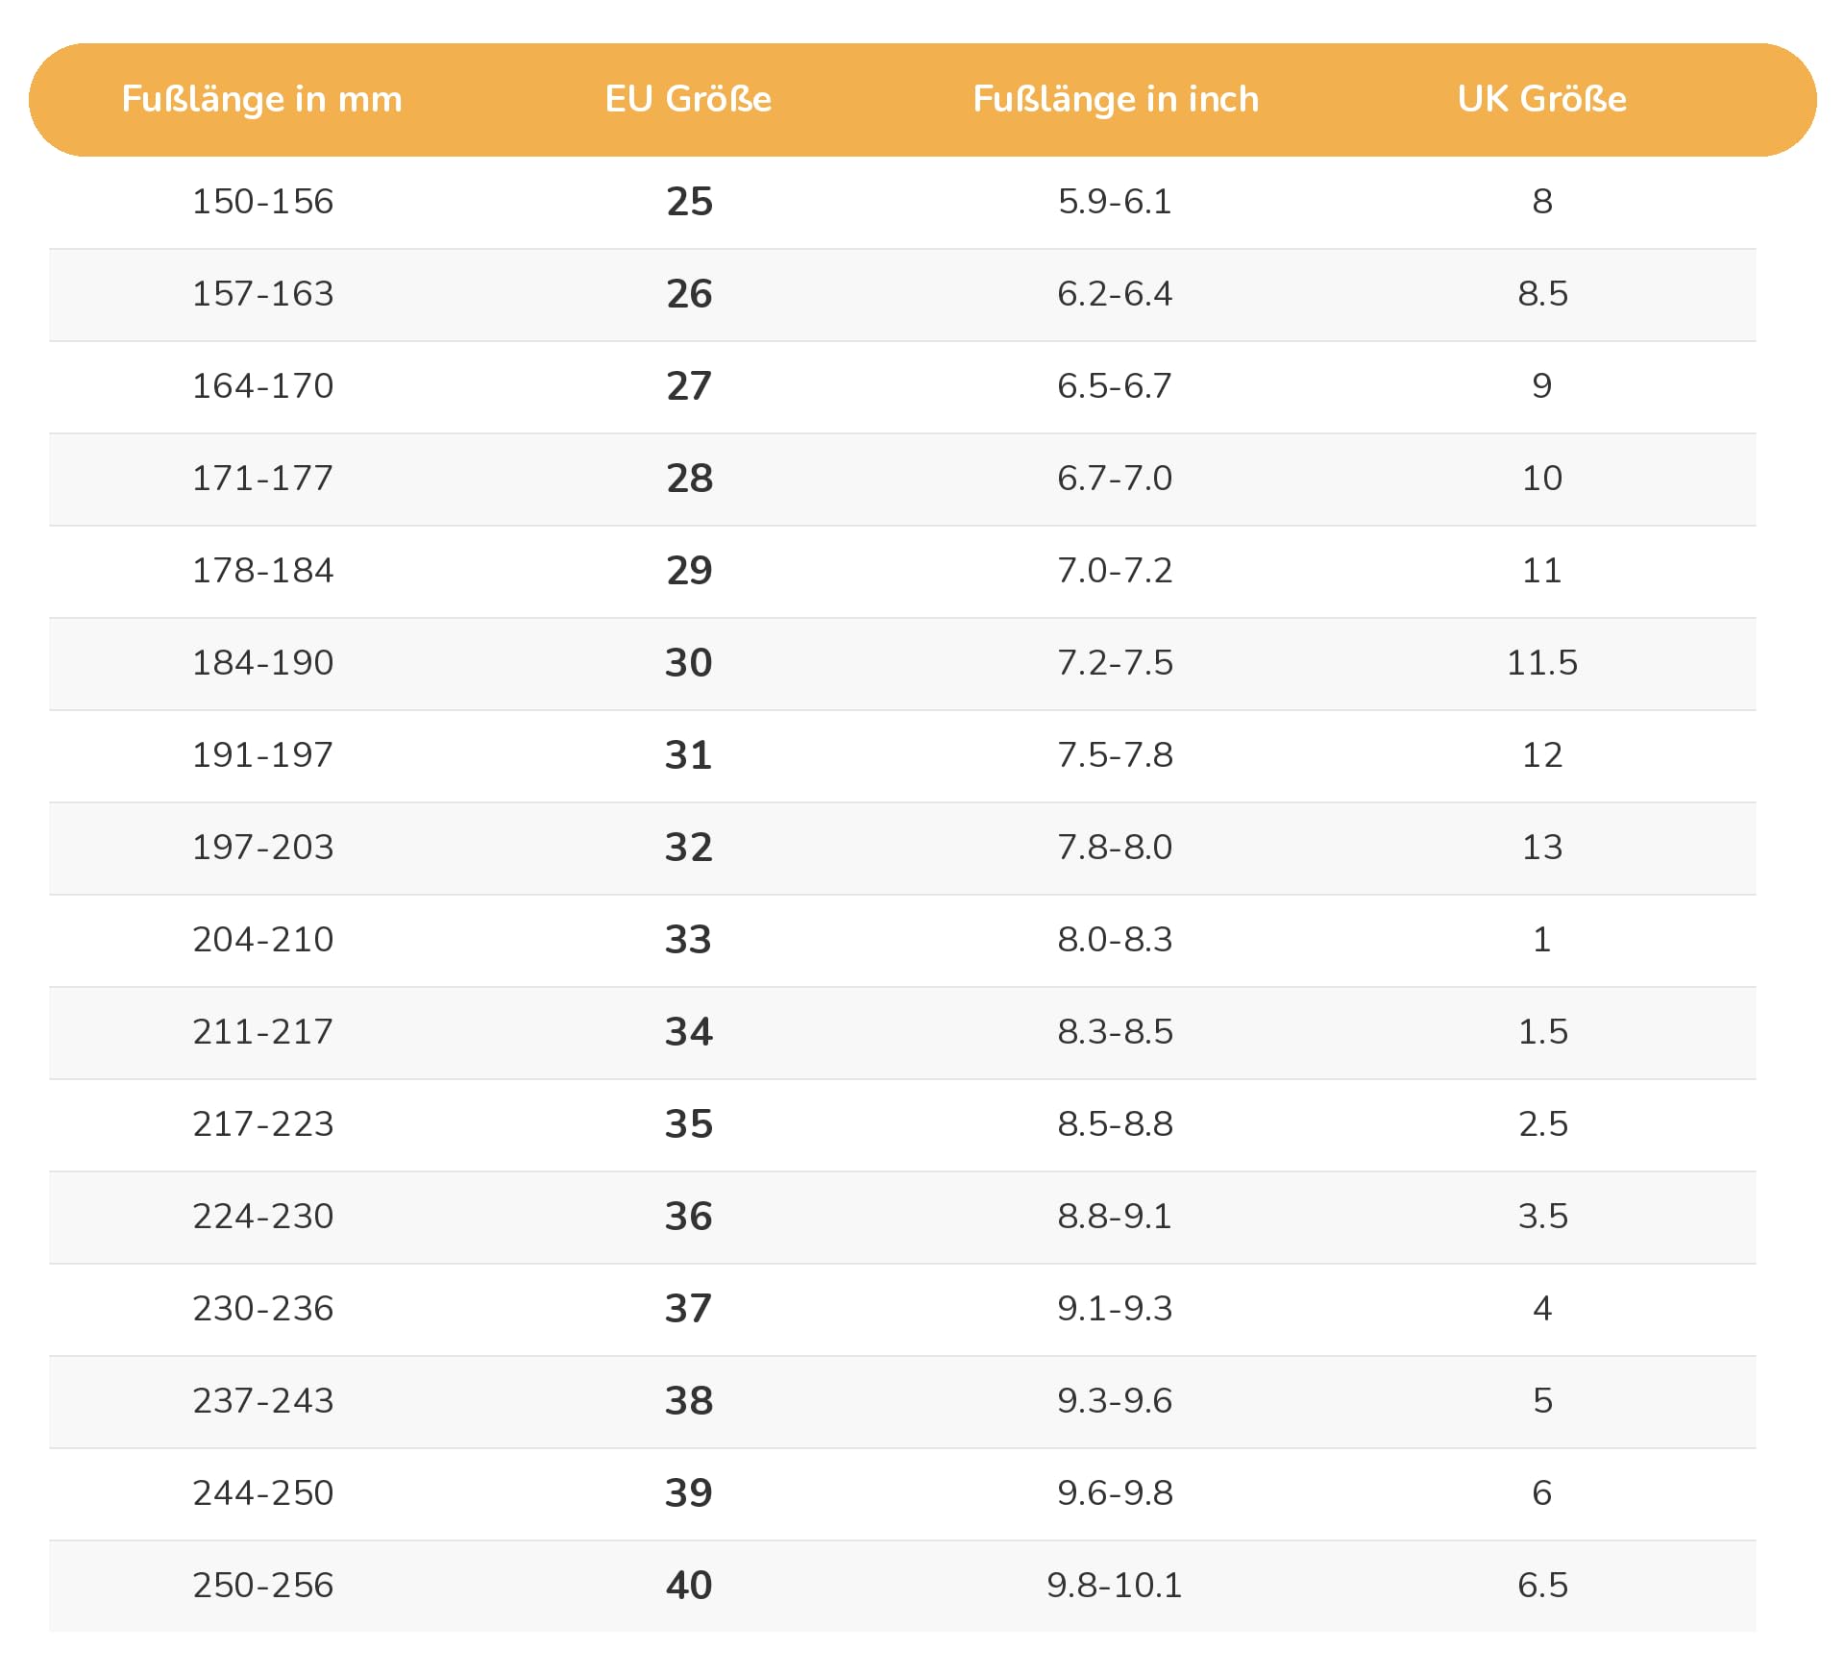This screenshot has height=1675, width=1845.
Task: Click the 'Fußlänge in inch' header
Action: pyautogui.click(x=1116, y=99)
